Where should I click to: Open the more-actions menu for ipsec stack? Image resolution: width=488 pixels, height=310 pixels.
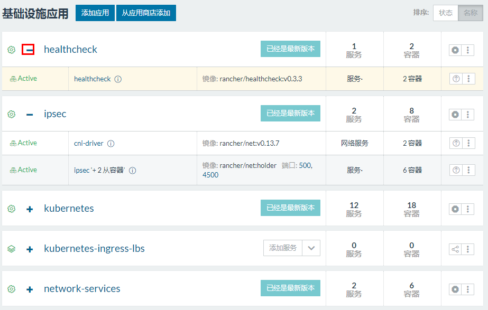point(468,114)
